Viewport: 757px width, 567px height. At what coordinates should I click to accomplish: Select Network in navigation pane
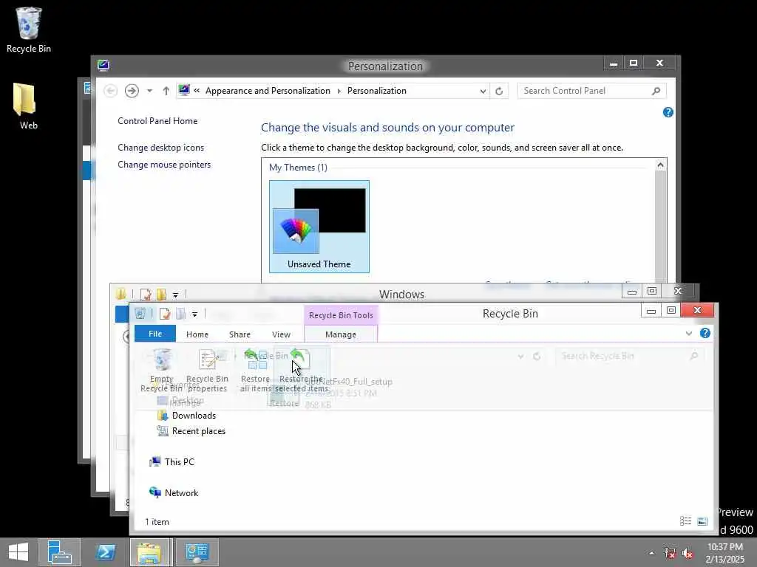point(174,492)
